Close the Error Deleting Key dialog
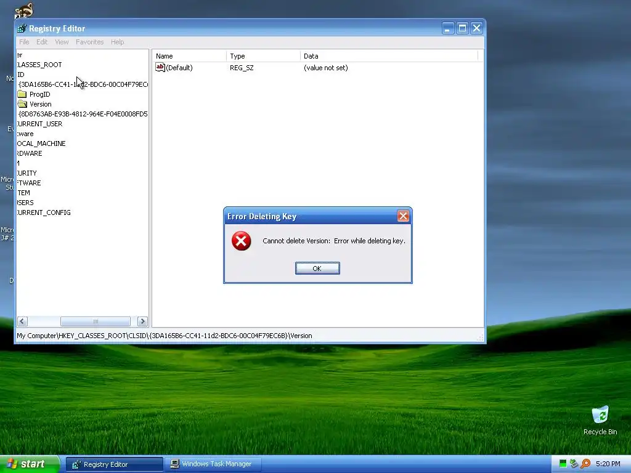Image resolution: width=631 pixels, height=473 pixels. pos(403,216)
